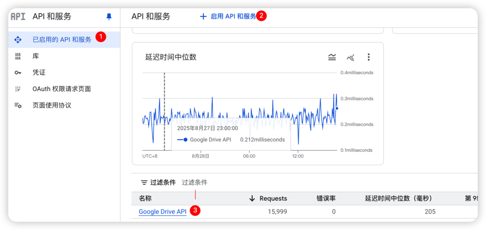Click the error rate cell showing 0
Viewport: 486px width, 230px height.
pyautogui.click(x=334, y=212)
